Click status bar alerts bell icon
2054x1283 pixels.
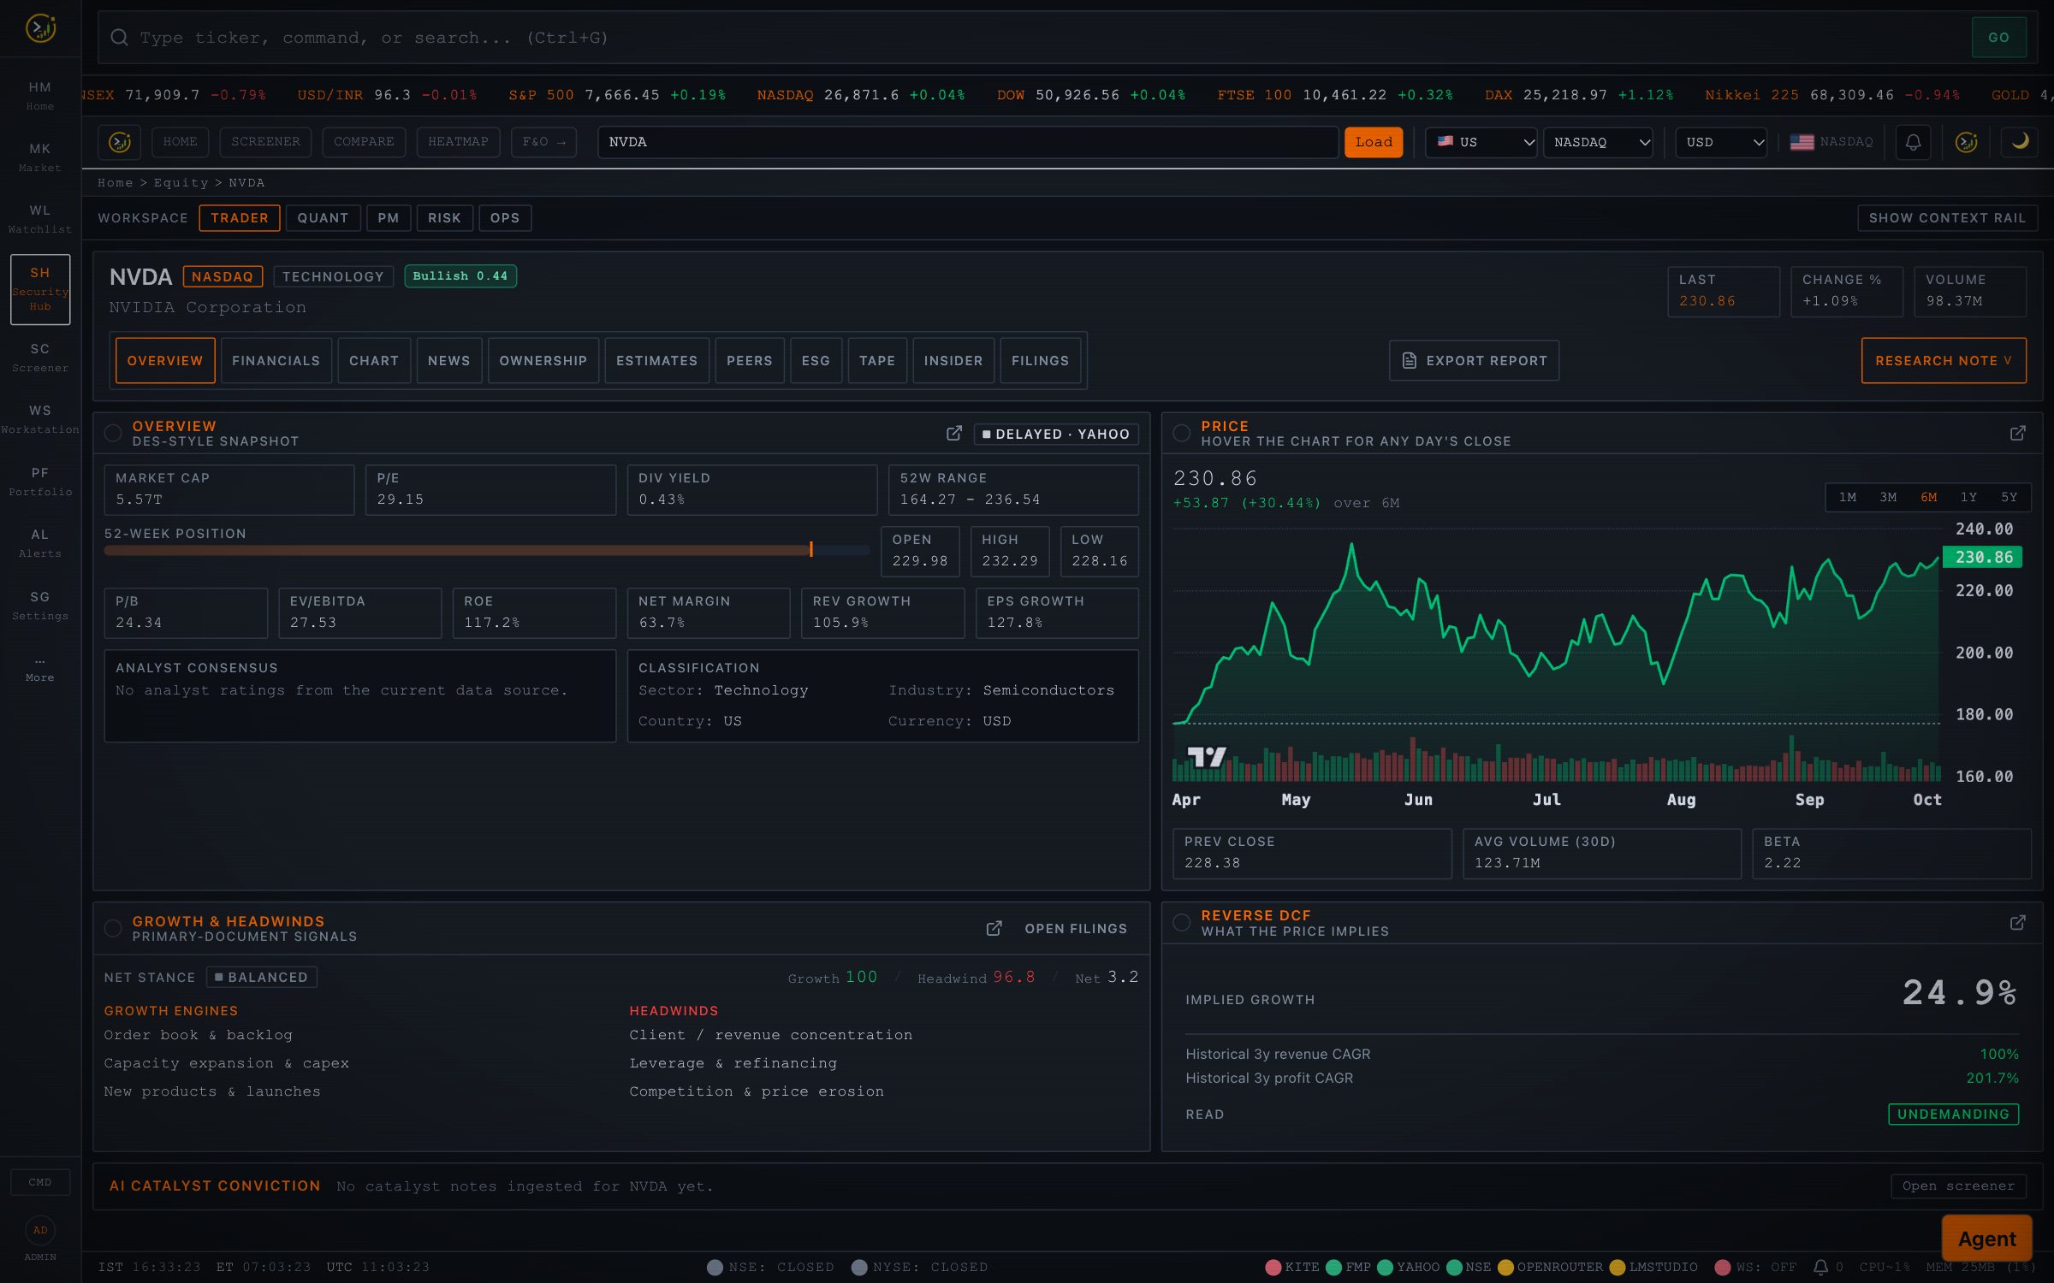pos(1820,1267)
